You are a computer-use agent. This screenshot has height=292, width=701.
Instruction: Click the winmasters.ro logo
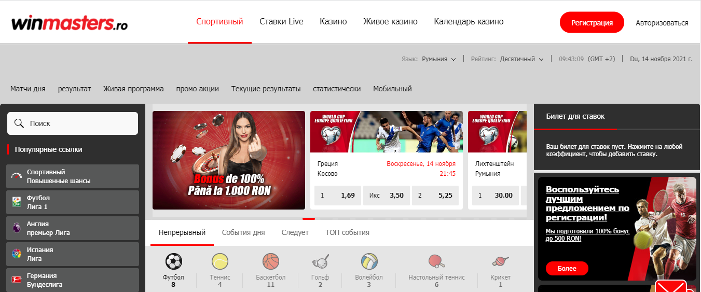point(70,23)
